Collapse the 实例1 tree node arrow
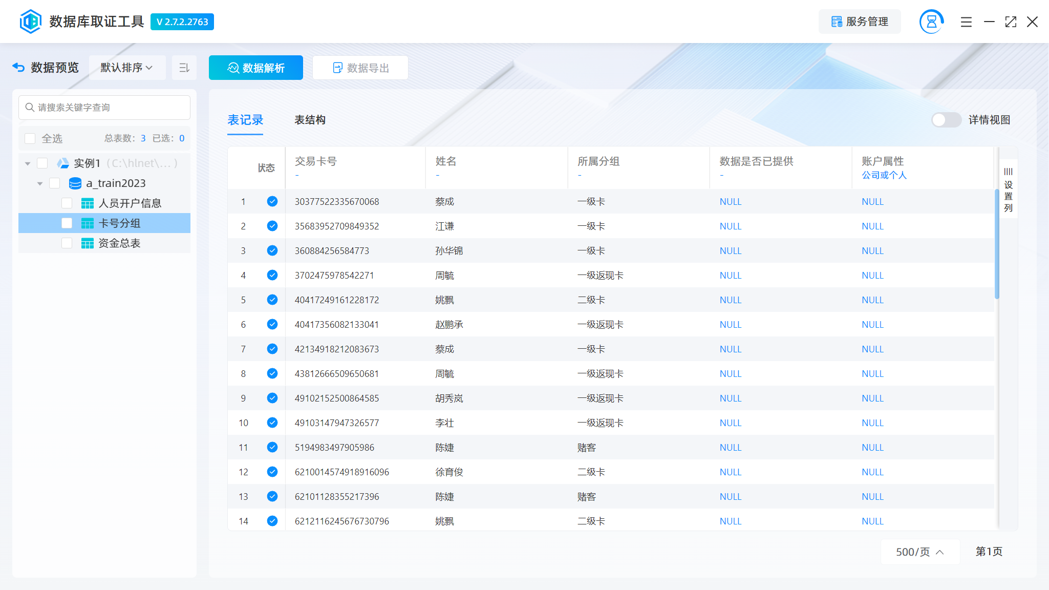The height and width of the screenshot is (590, 1049). tap(28, 163)
